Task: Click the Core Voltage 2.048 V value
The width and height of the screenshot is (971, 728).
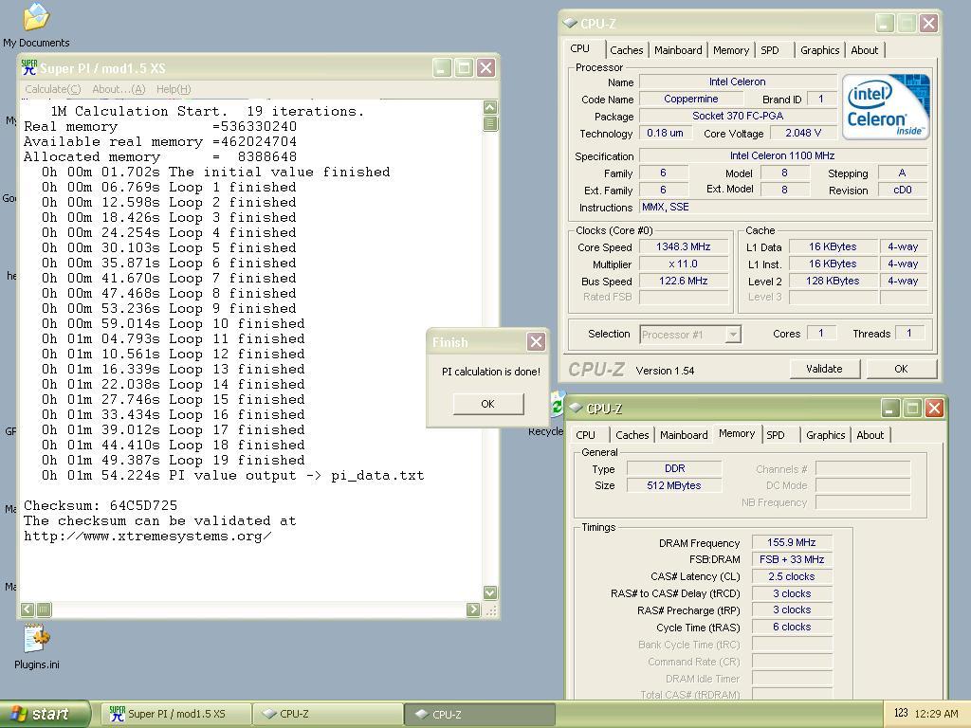Action: point(802,133)
